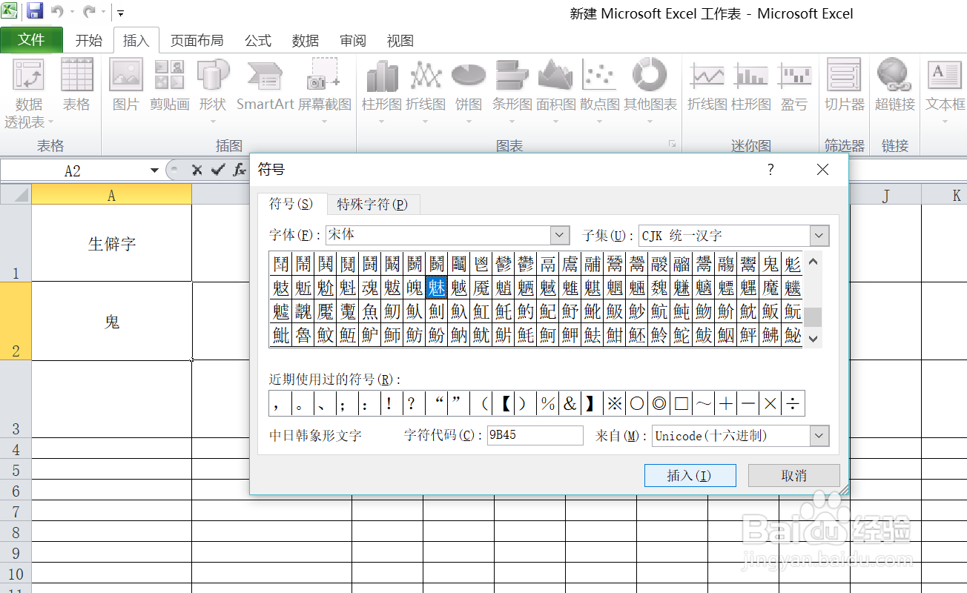Choose recently used symbol &

(570, 403)
